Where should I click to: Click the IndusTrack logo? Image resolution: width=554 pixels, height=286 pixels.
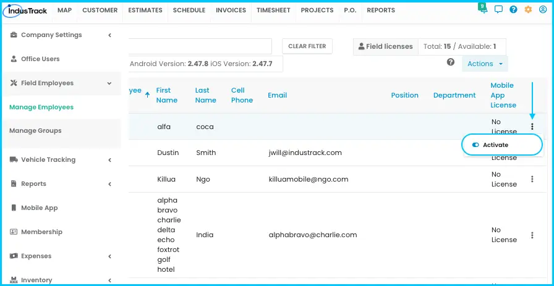(x=25, y=11)
